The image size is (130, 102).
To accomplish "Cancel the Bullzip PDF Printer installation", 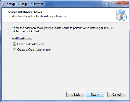I will pyautogui.click(x=117, y=95).
